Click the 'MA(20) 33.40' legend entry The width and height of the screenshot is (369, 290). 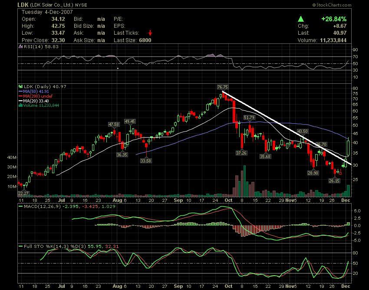(36, 101)
